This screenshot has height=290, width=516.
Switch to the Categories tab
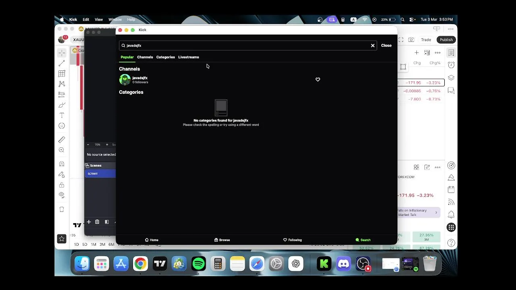pyautogui.click(x=165, y=57)
